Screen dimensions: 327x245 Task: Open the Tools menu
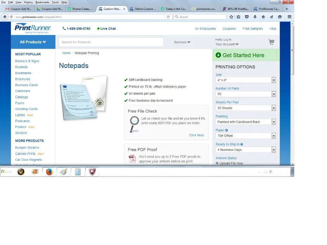(x=55, y=2)
